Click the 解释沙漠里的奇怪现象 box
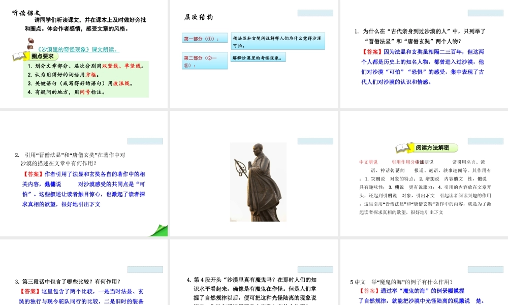The width and height of the screenshot is (508, 305). point(258,57)
